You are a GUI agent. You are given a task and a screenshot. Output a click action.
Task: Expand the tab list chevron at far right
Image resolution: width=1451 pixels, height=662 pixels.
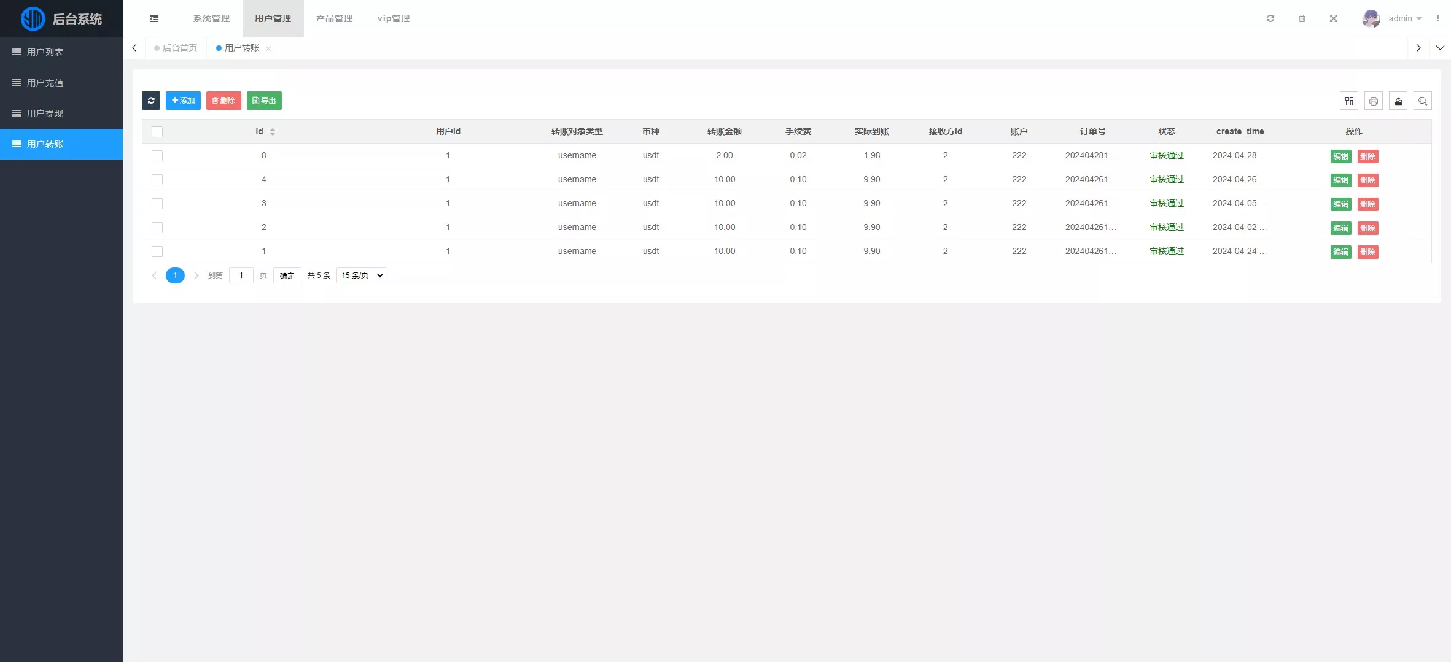1440,48
